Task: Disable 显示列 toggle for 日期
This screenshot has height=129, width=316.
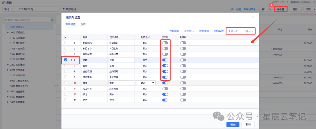Action: click(165, 66)
